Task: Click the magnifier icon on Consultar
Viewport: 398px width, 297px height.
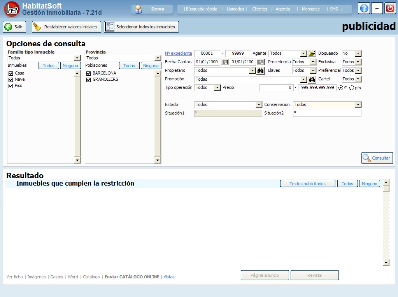Action: pyautogui.click(x=366, y=158)
